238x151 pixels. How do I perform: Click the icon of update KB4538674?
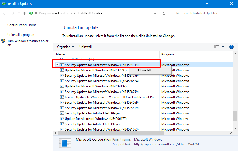62,81
